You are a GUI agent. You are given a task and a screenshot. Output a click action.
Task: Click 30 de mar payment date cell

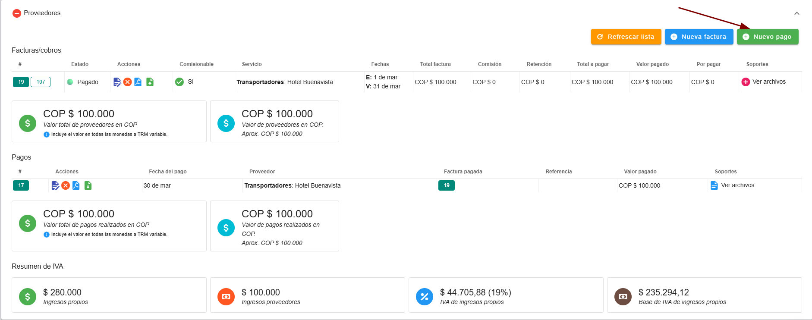tap(157, 185)
